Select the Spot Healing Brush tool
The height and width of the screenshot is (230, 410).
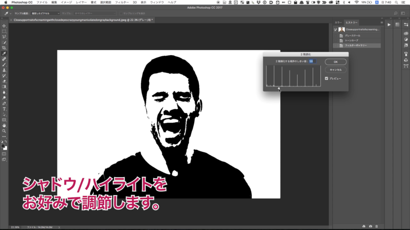coord(4,59)
